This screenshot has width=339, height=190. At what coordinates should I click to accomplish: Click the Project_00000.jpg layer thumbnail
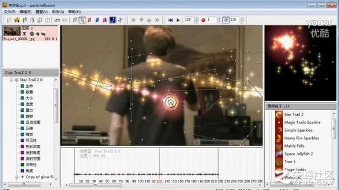click(x=12, y=32)
